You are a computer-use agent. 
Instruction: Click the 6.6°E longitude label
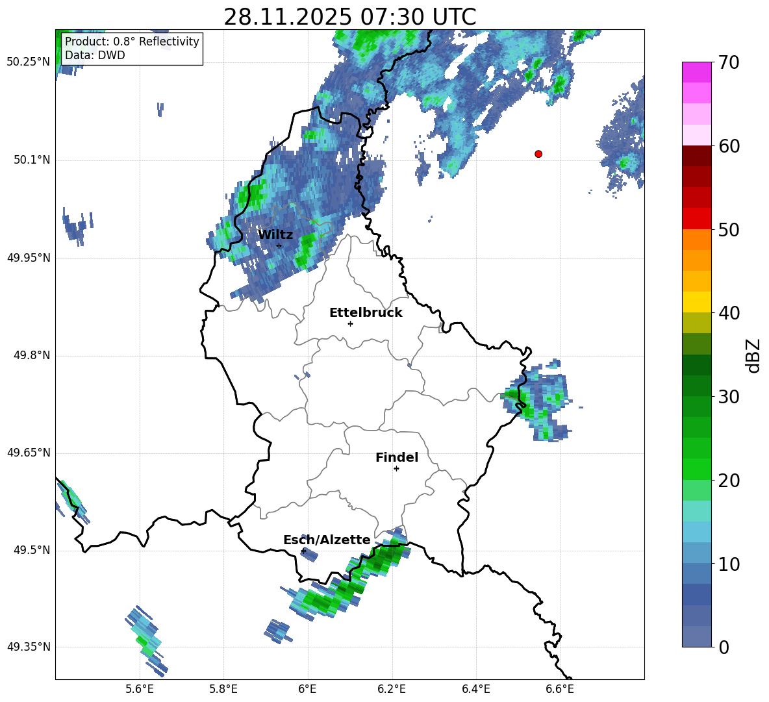[x=560, y=689]
